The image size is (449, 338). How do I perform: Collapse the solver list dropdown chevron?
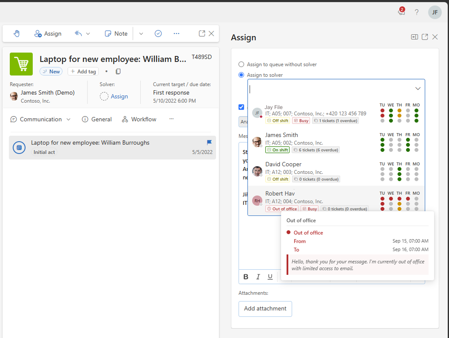point(418,89)
